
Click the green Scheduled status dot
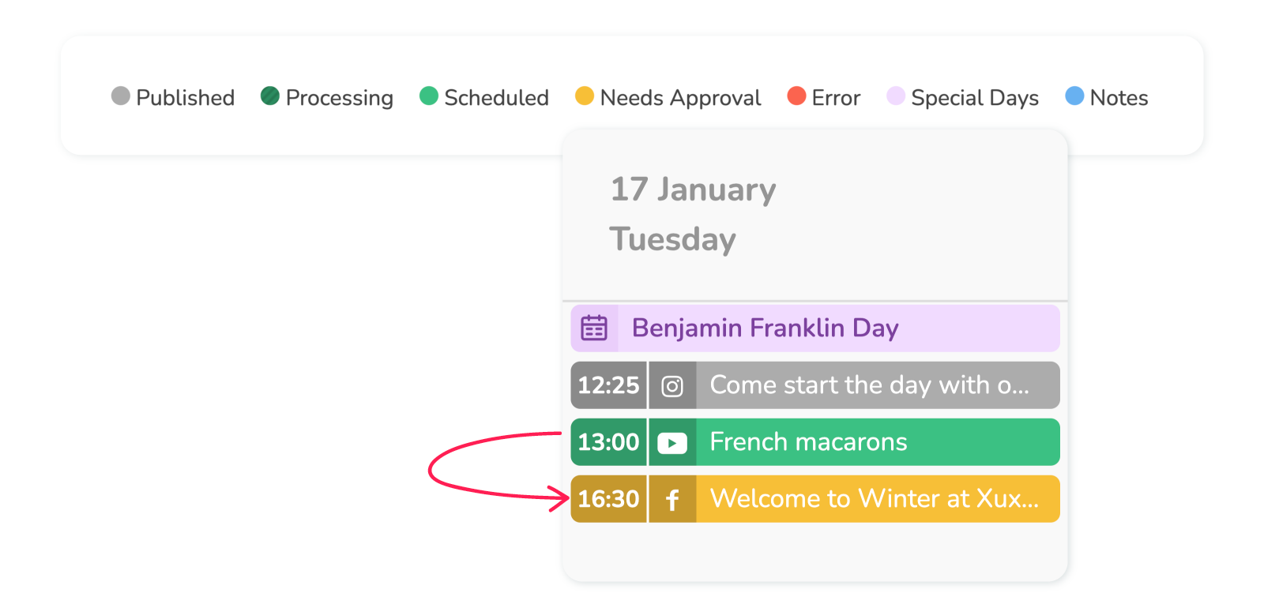[429, 96]
